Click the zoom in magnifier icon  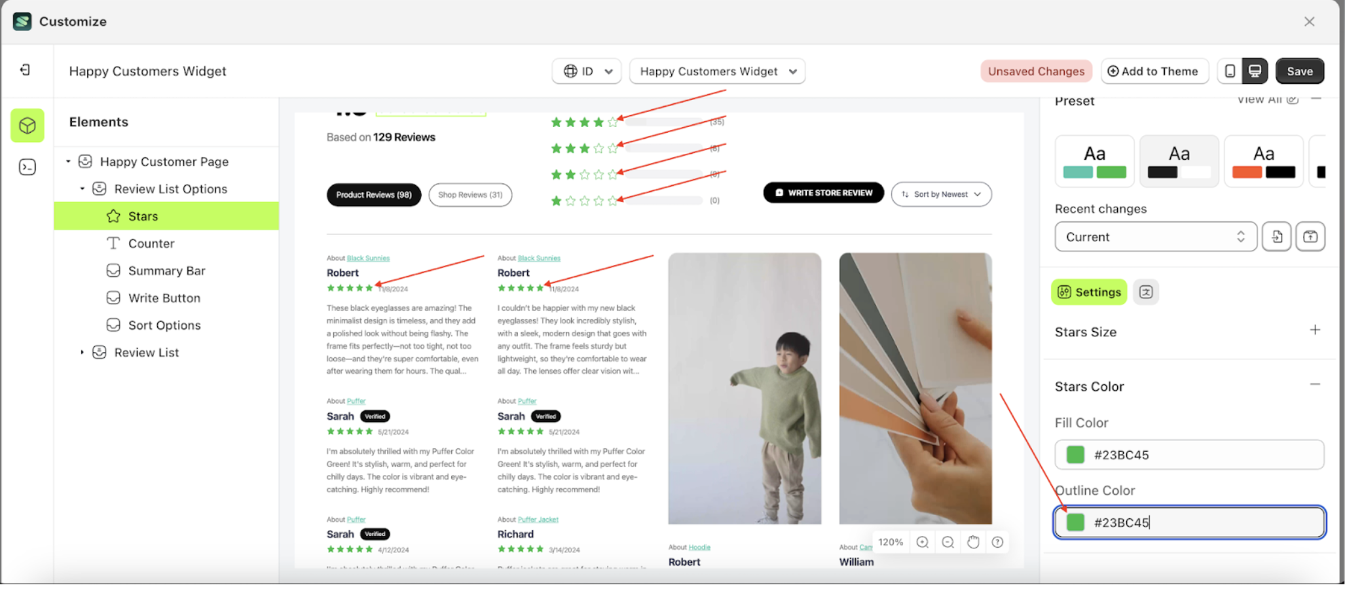923,542
